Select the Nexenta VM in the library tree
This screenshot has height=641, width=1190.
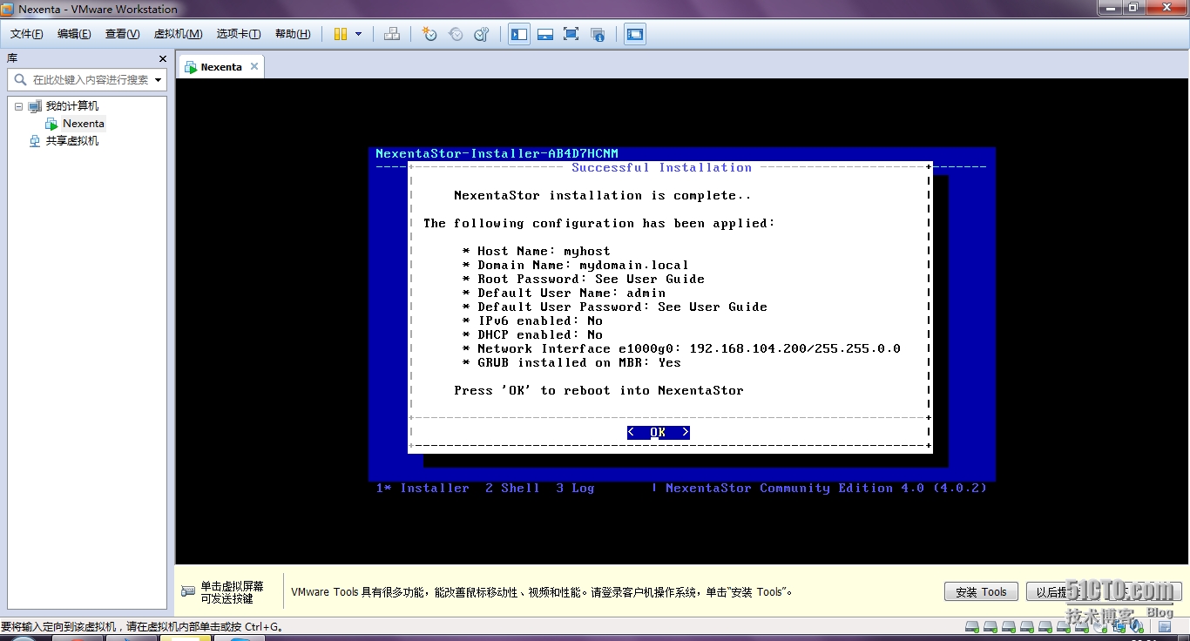coord(83,124)
